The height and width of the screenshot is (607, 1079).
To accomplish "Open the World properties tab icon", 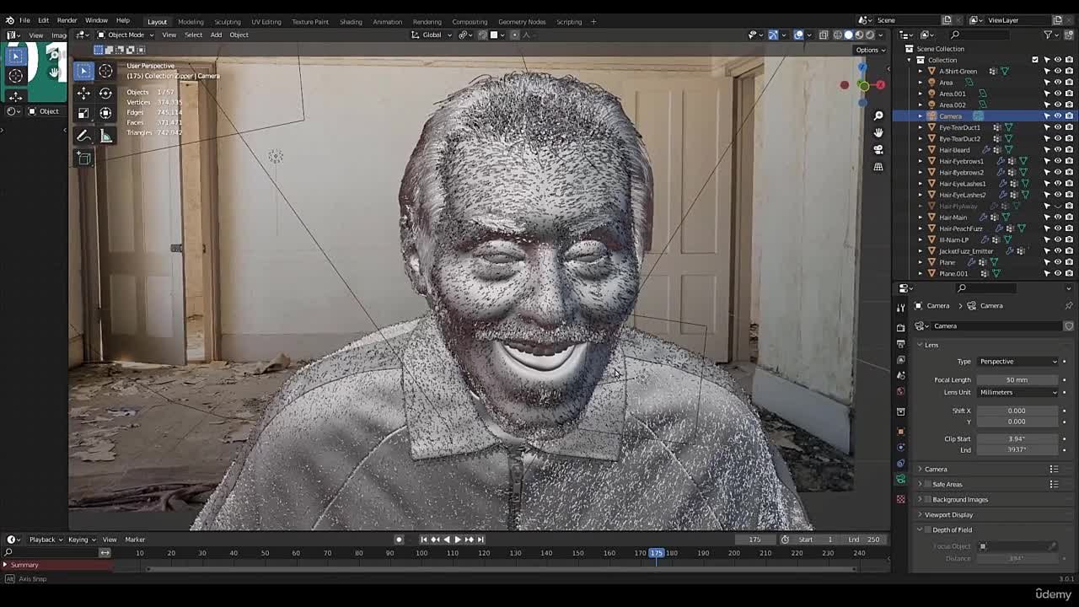I will tap(900, 391).
